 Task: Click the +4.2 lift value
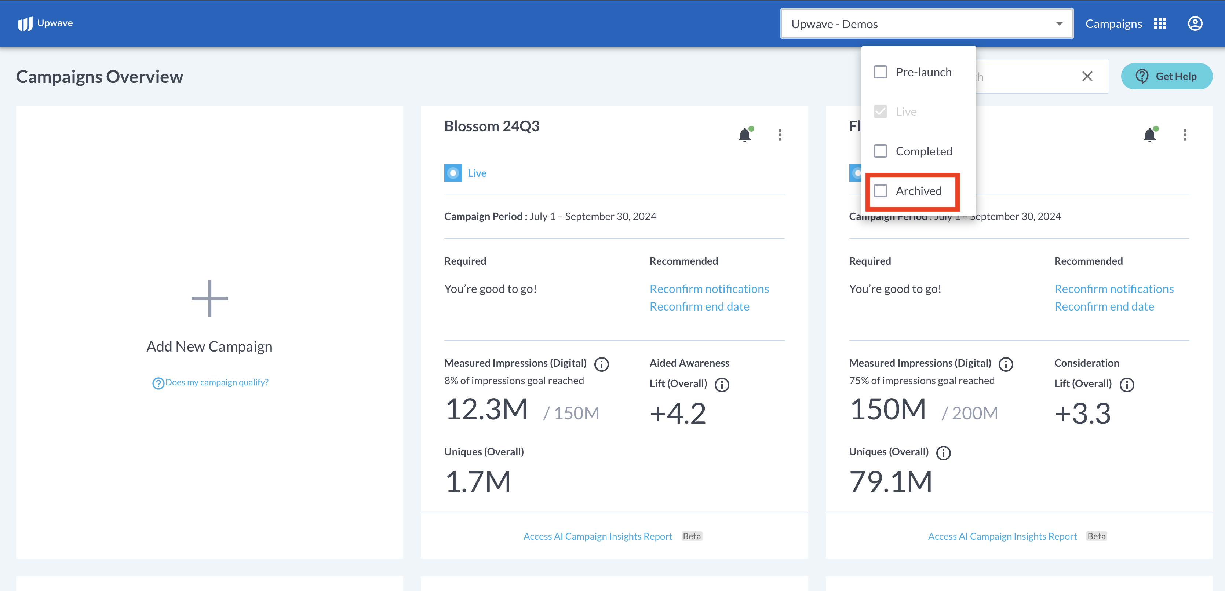click(x=678, y=413)
